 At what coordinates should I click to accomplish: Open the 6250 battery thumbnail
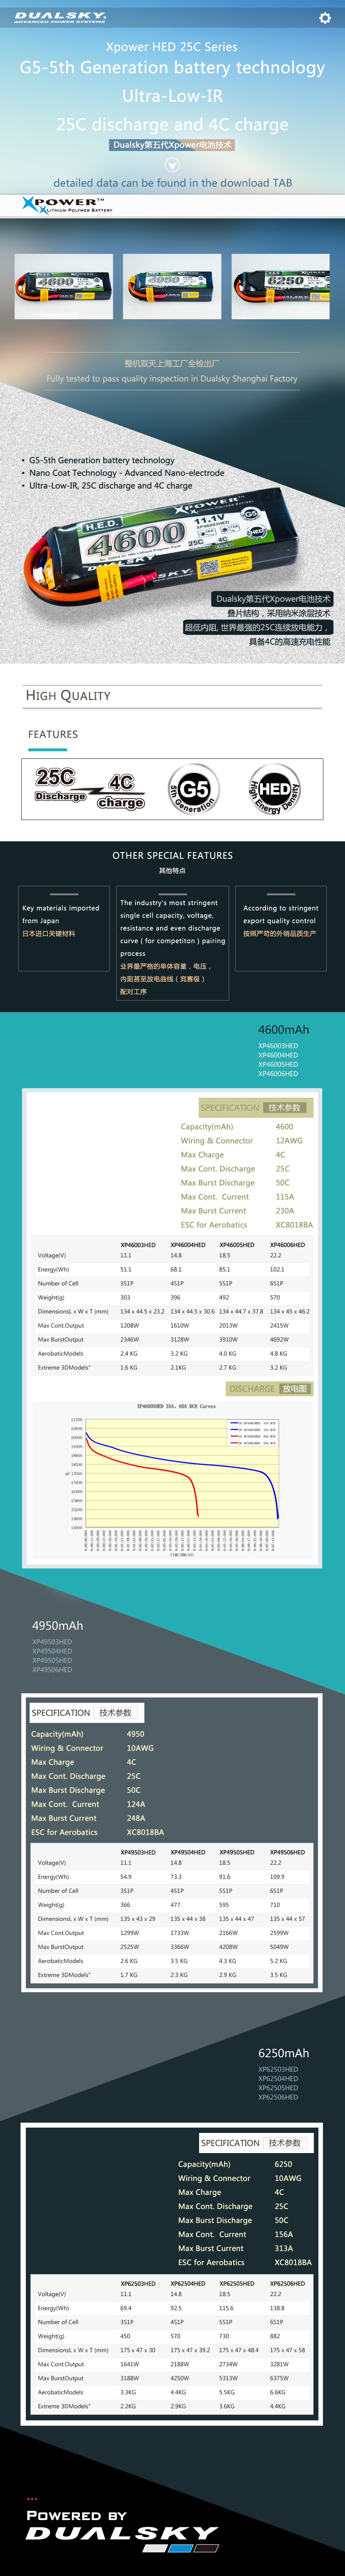(281, 286)
